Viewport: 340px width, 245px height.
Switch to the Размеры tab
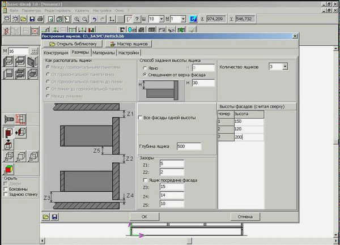[80, 52]
